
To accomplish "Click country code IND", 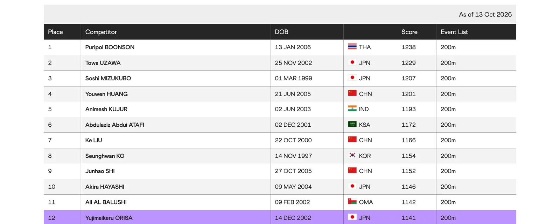I will pyautogui.click(x=364, y=109).
